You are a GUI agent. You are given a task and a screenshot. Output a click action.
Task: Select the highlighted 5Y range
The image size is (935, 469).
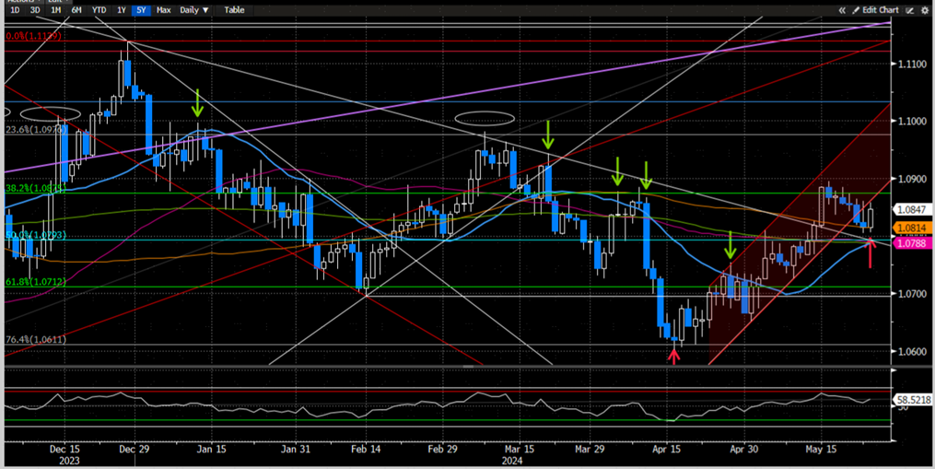click(x=141, y=10)
